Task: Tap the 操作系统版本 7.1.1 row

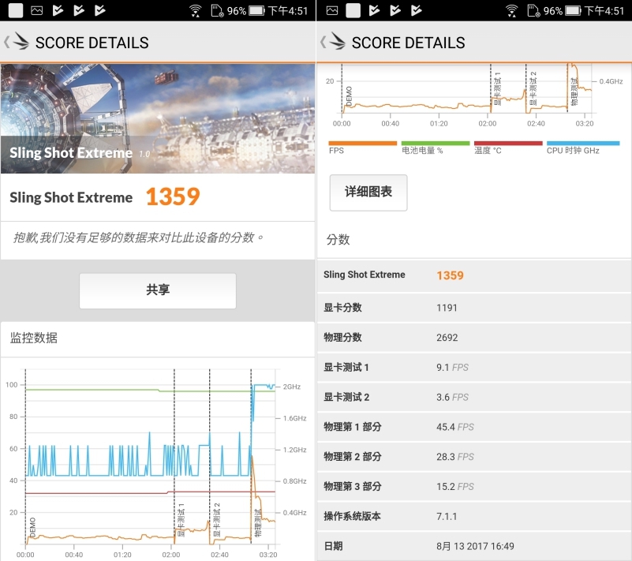Action: click(x=473, y=517)
